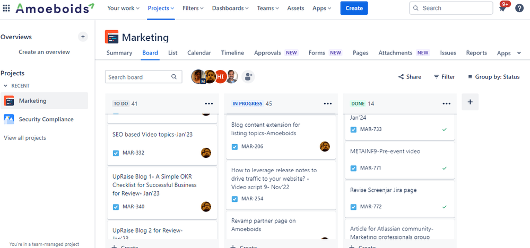Click the done checkmark on MAR-733
Screen dimensions: 530x248
tap(445, 129)
